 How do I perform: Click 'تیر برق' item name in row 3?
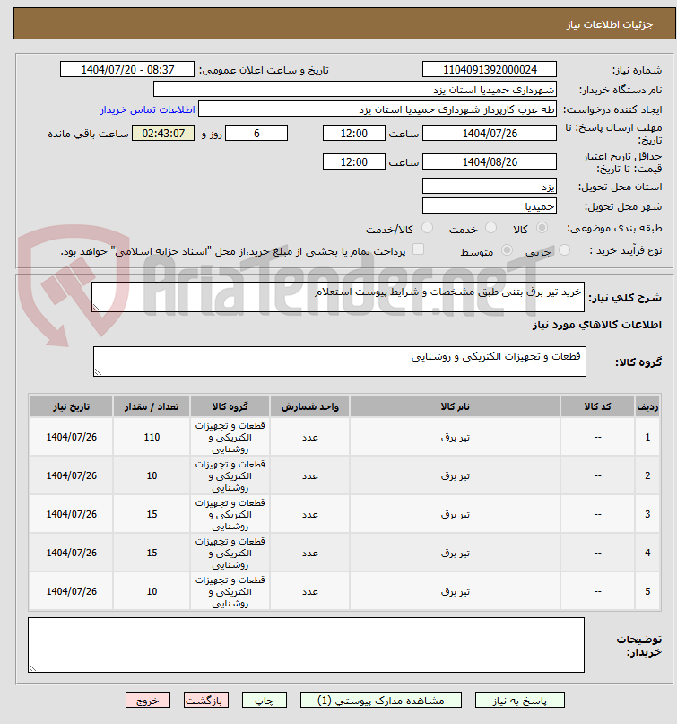click(x=455, y=514)
